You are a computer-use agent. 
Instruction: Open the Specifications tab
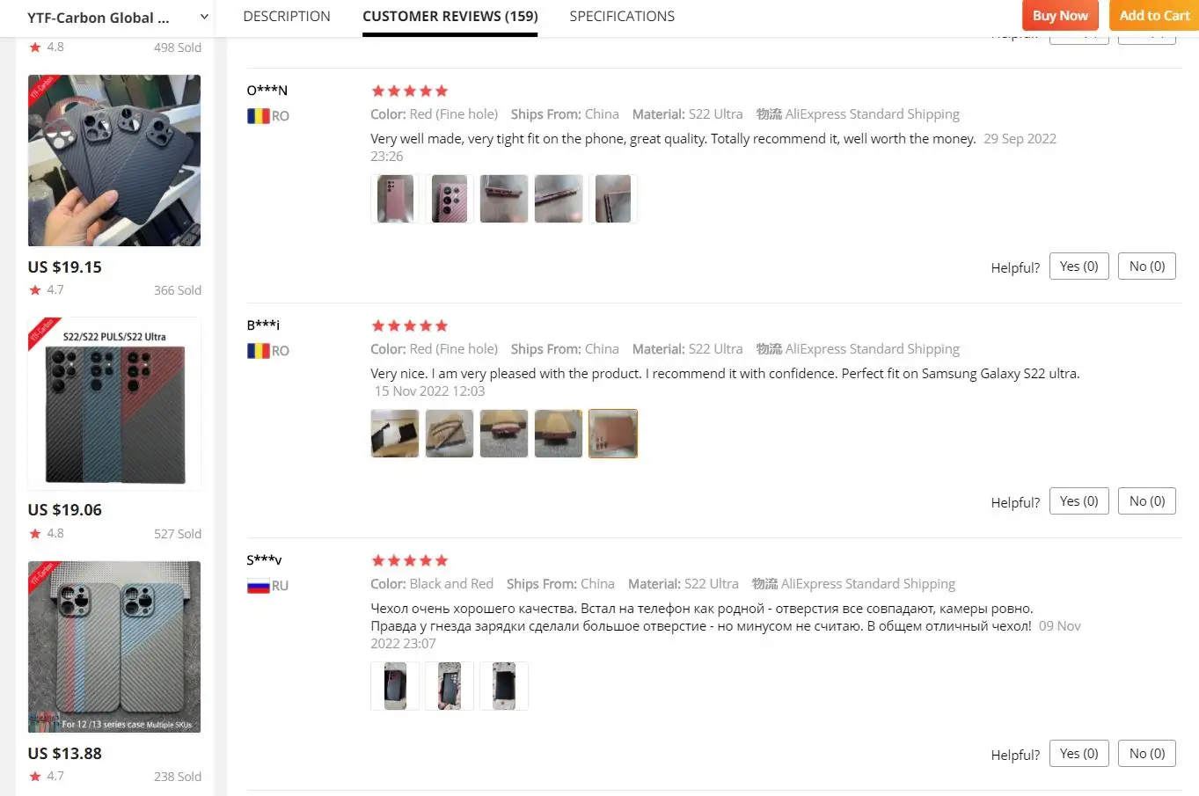tap(622, 17)
